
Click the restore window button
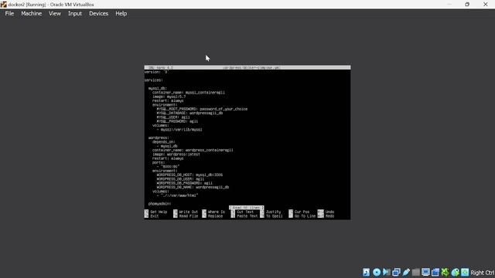coord(467,5)
